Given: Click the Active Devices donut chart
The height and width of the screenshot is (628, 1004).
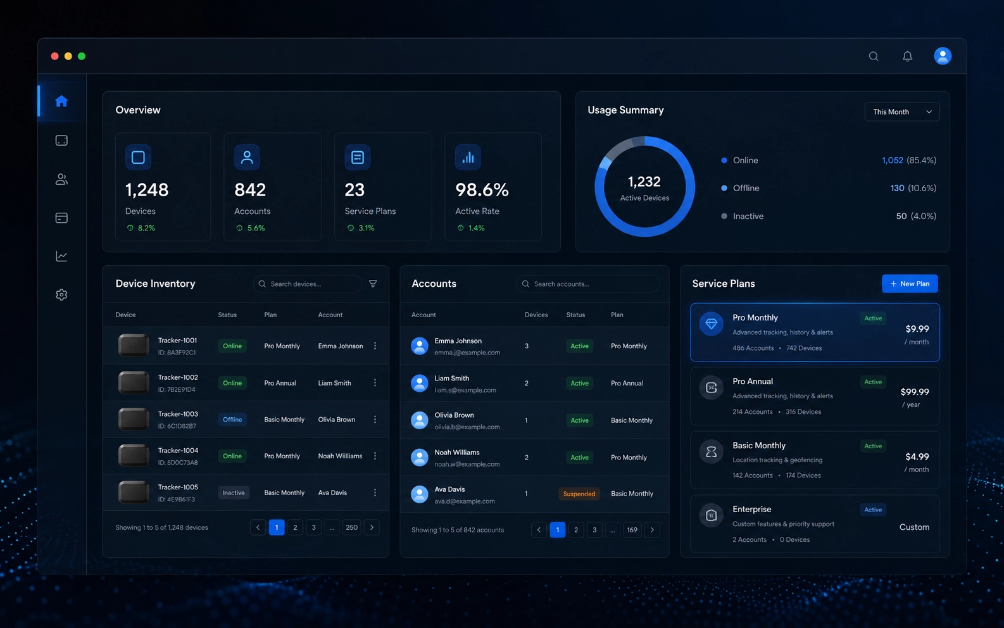Looking at the screenshot, I should point(644,187).
